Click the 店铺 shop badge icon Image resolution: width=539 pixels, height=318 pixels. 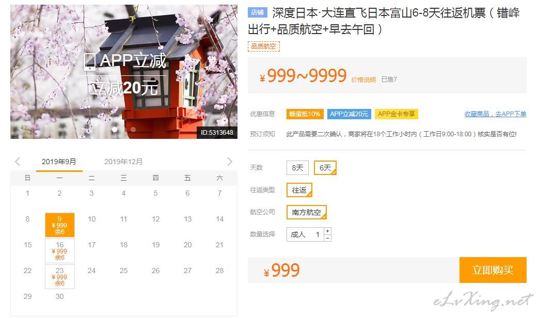(x=258, y=13)
